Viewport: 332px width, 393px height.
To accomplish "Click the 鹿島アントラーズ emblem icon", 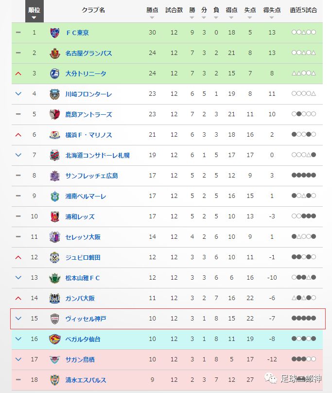I will tap(54, 114).
